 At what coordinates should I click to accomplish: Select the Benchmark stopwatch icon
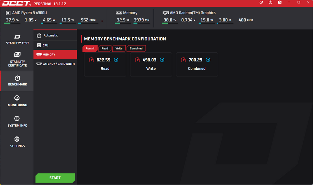pos(17,78)
